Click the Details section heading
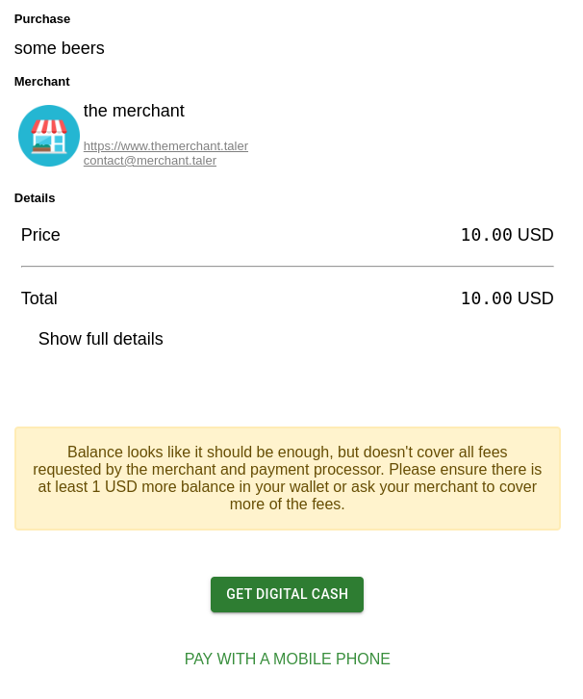 [x=35, y=198]
